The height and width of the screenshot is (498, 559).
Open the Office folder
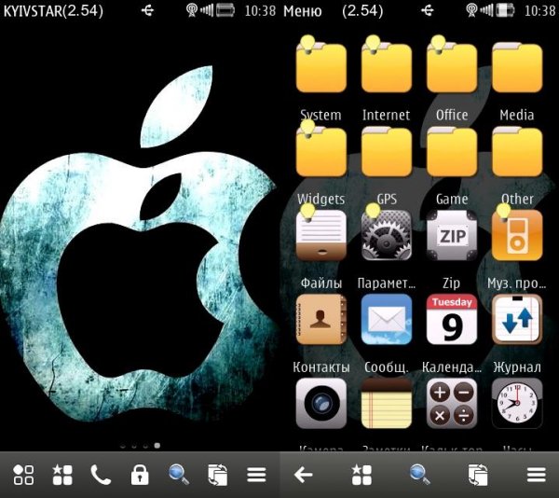coord(452,68)
